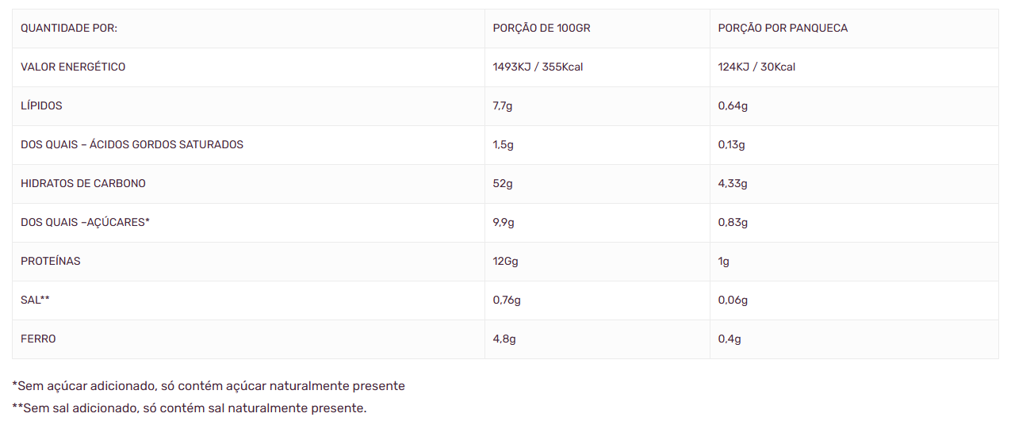Click the VALOR ENERGÉTICO row label

click(x=73, y=67)
